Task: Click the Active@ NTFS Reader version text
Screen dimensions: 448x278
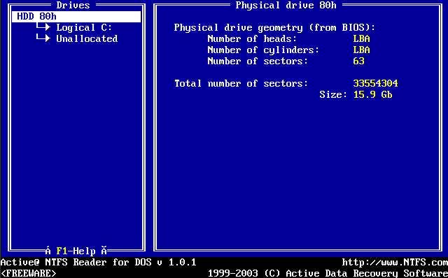Action: click(x=98, y=262)
